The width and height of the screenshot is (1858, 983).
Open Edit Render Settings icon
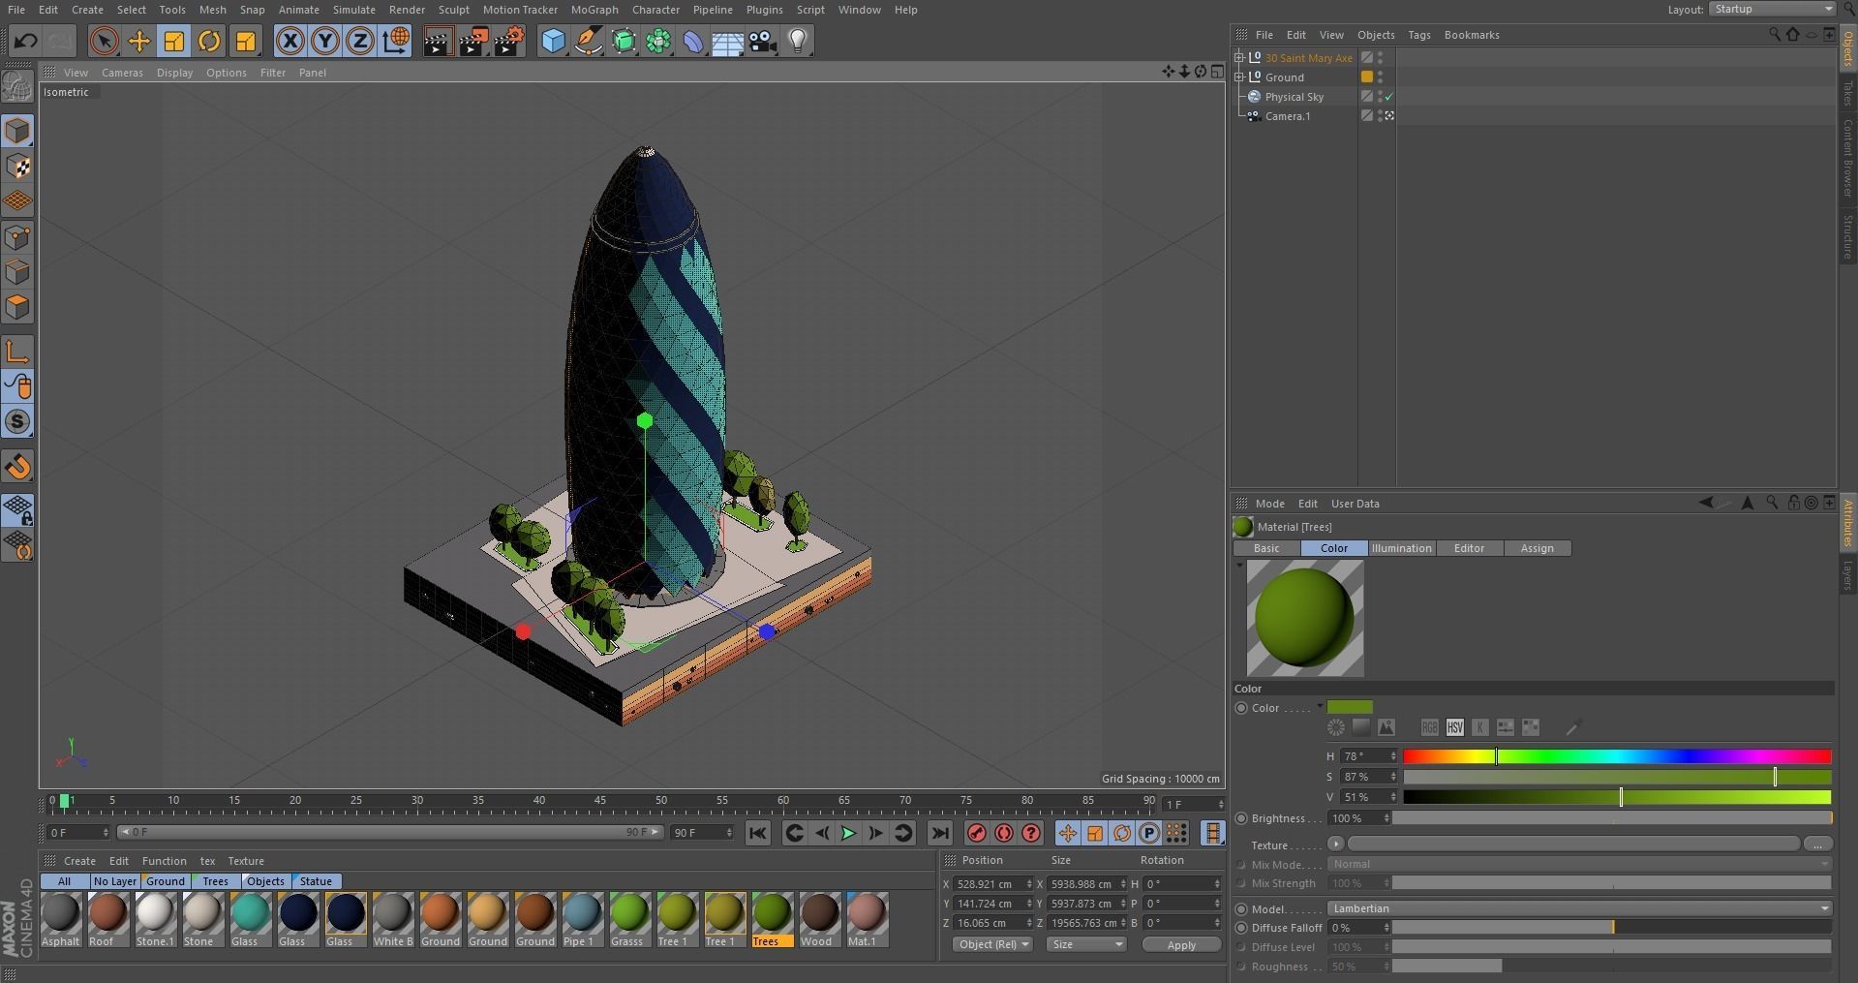pyautogui.click(x=509, y=41)
